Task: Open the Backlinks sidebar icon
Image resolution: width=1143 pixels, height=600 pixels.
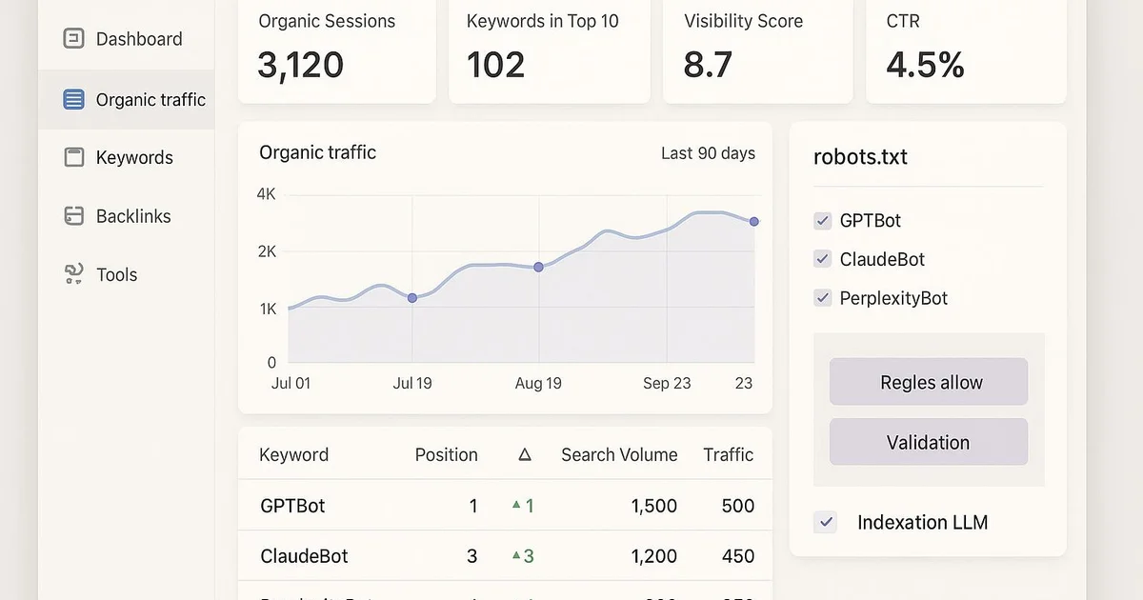Action: click(73, 216)
